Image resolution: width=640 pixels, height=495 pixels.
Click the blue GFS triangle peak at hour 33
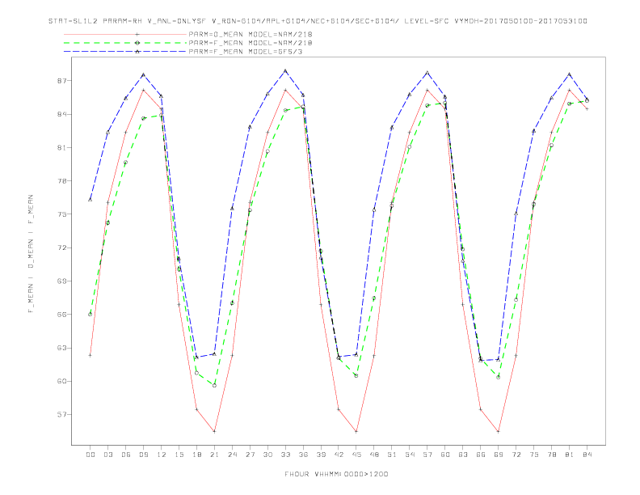[285, 71]
